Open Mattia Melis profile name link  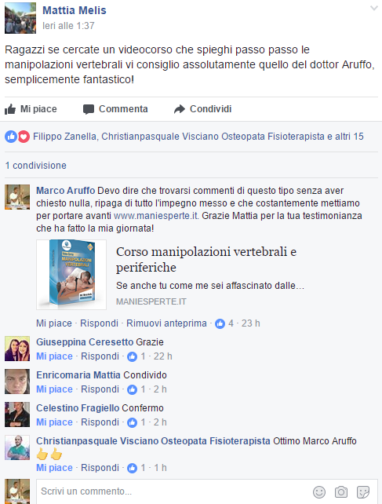point(75,11)
